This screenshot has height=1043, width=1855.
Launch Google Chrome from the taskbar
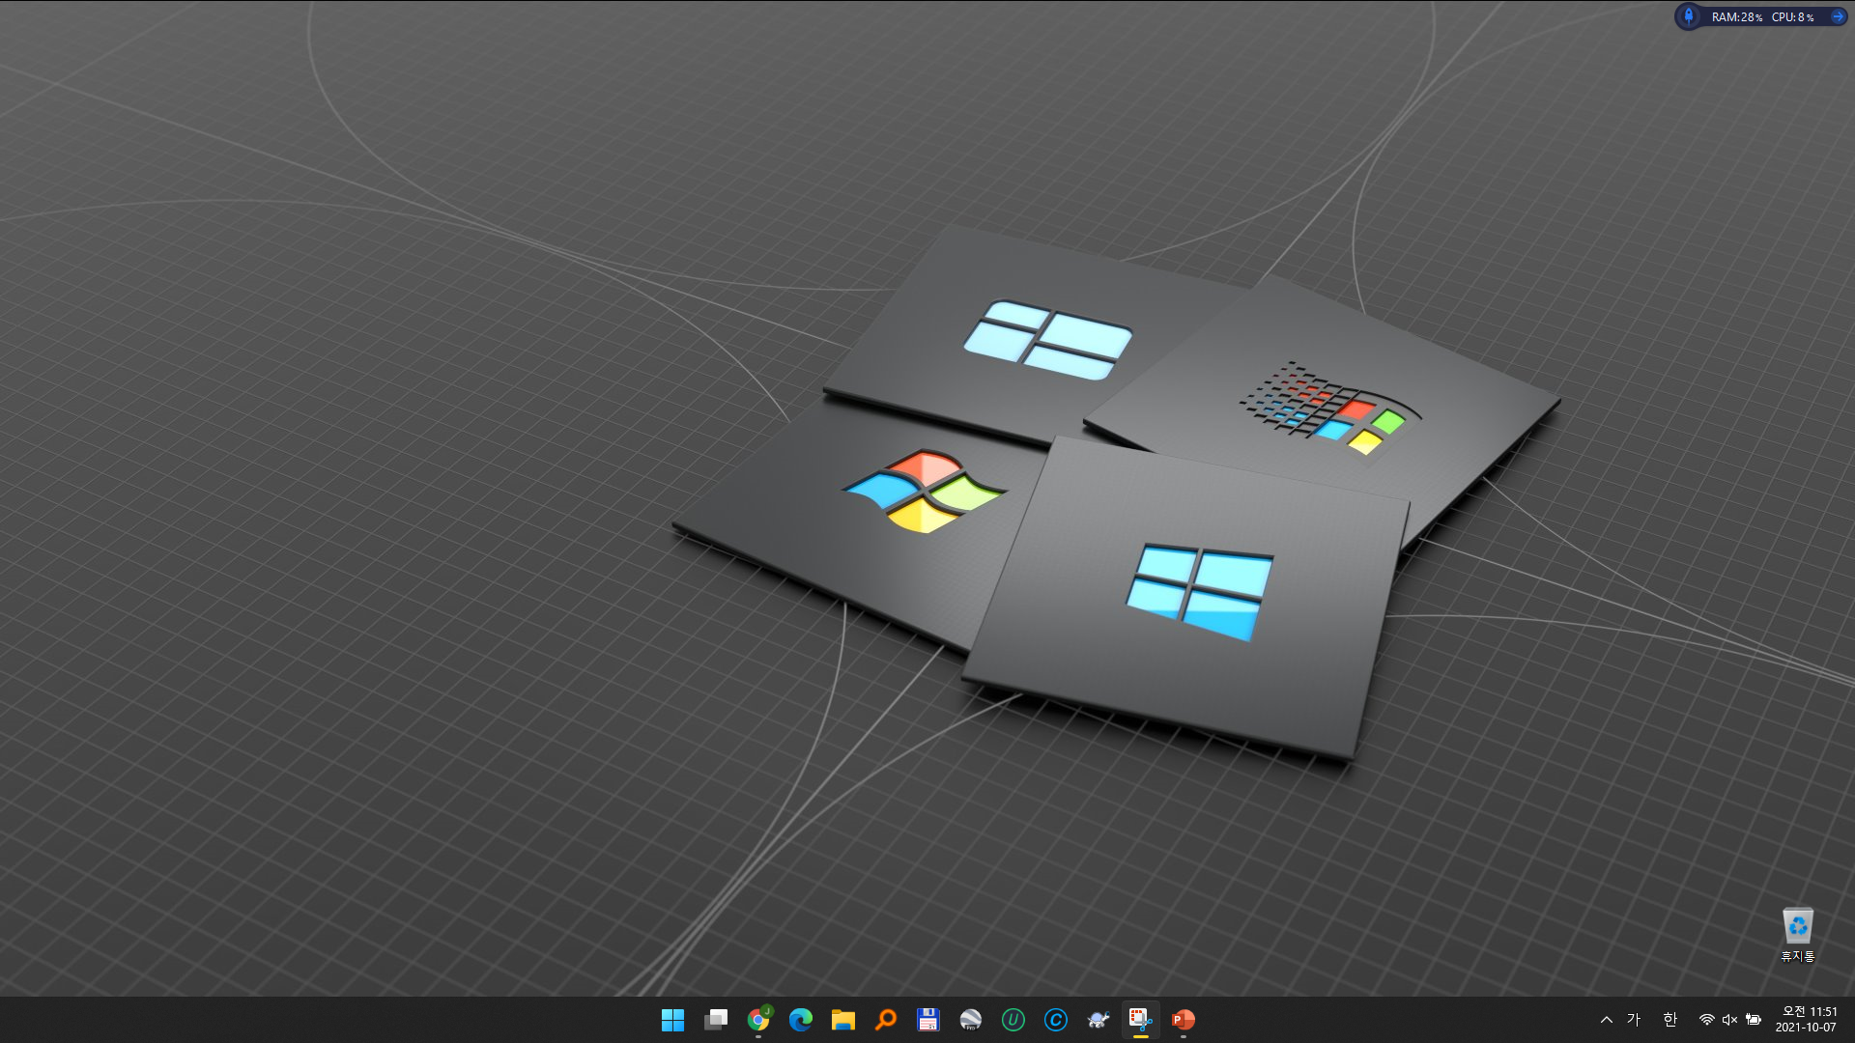click(x=758, y=1020)
